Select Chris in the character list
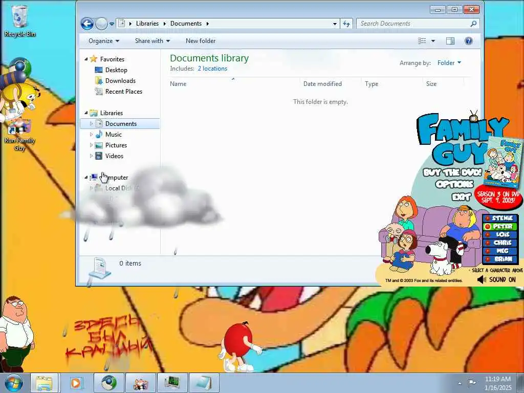Screen dimensions: 524x393 pyautogui.click(x=500, y=243)
